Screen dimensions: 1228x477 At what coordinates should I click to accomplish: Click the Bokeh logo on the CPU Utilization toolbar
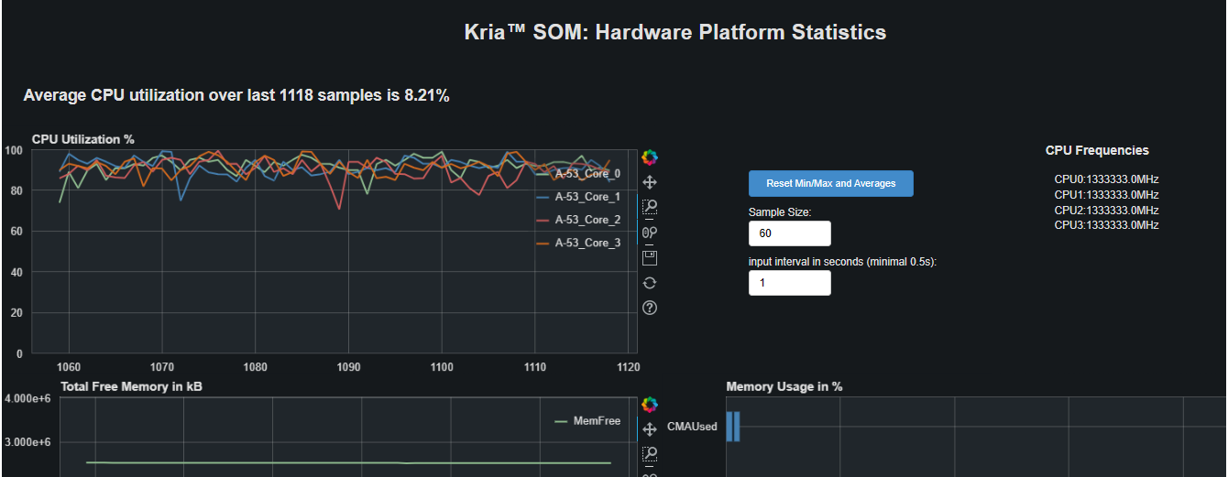tap(650, 157)
